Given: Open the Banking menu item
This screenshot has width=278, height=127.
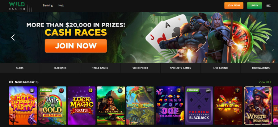Looking at the screenshot, I should [x=48, y=6].
